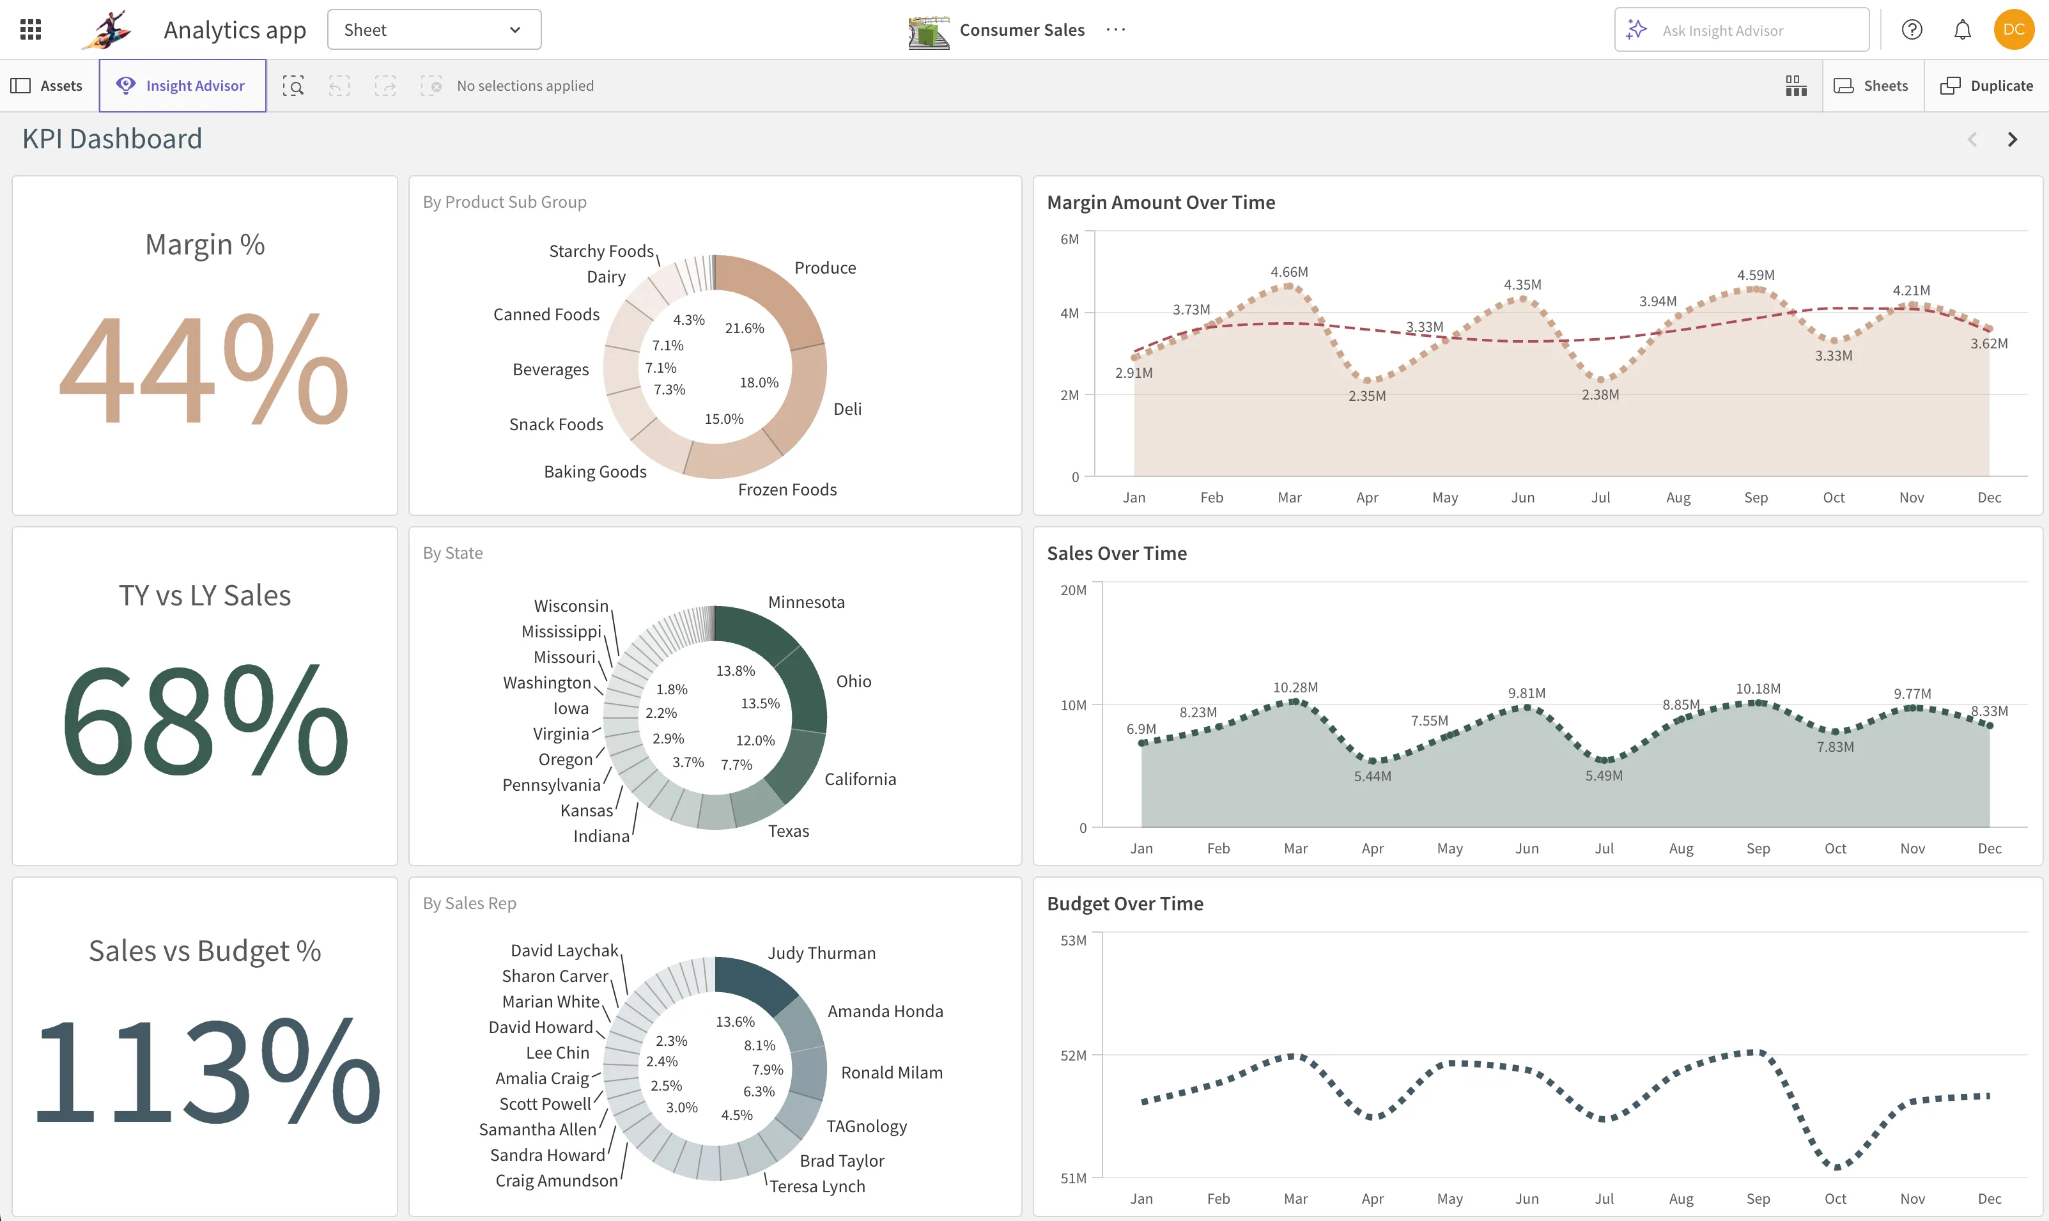Open chart suggestions grid icon beside Sheets
The image size is (2049, 1221).
1796,85
